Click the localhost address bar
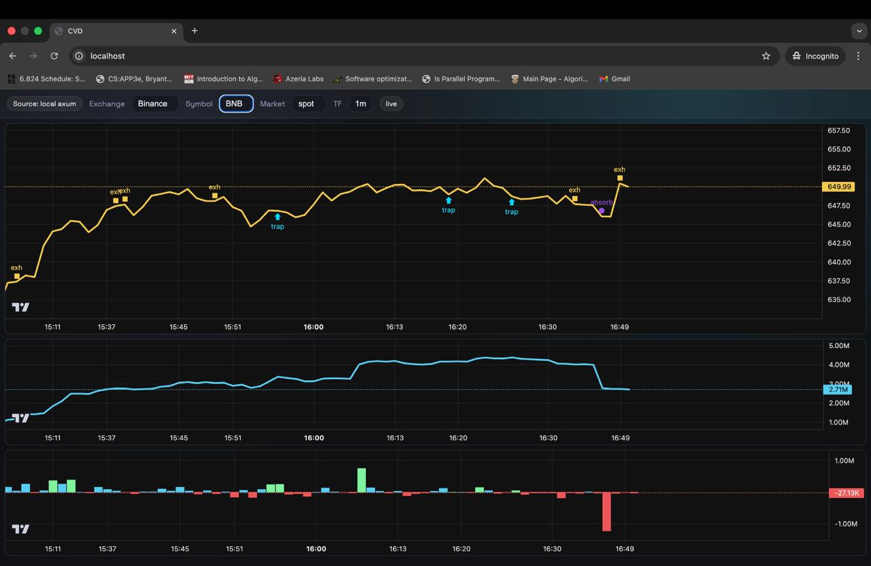 pos(408,56)
